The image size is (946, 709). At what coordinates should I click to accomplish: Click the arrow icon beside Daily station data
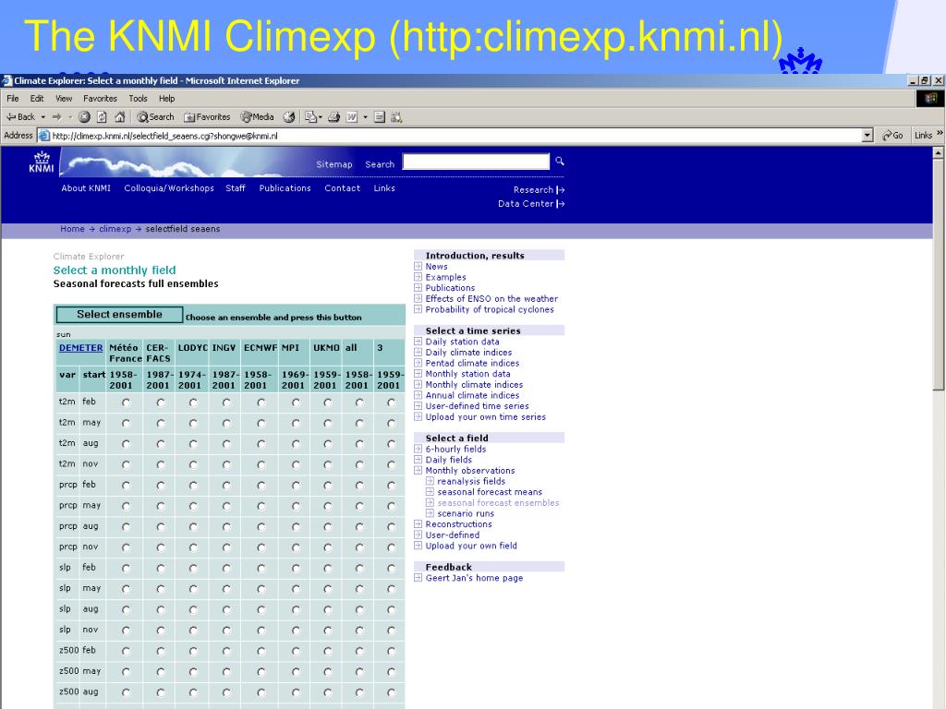418,342
